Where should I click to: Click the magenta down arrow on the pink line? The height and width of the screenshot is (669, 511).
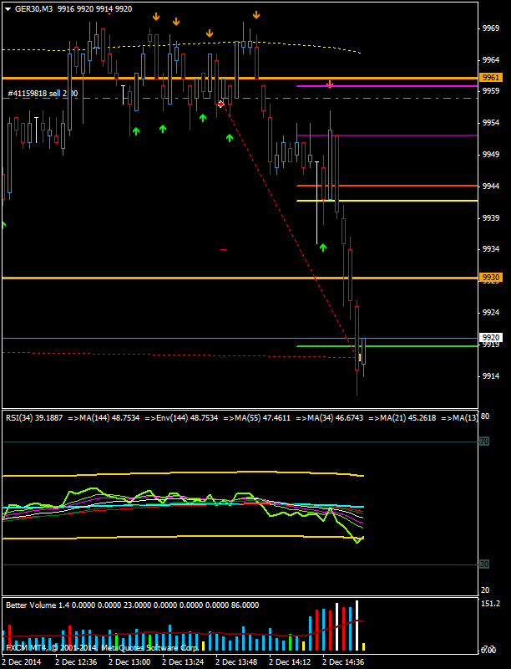[331, 84]
